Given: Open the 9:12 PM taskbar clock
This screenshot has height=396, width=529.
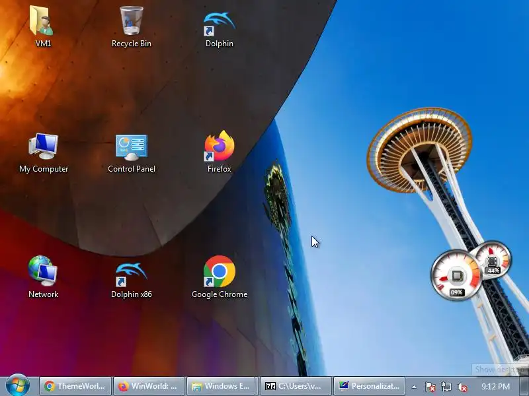Looking at the screenshot, I should click(x=495, y=386).
